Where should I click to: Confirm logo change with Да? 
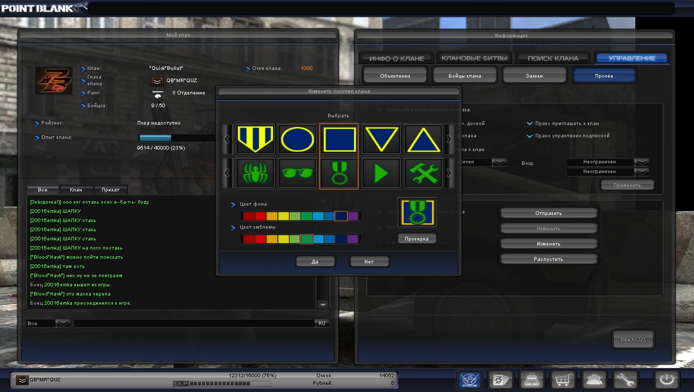315,261
